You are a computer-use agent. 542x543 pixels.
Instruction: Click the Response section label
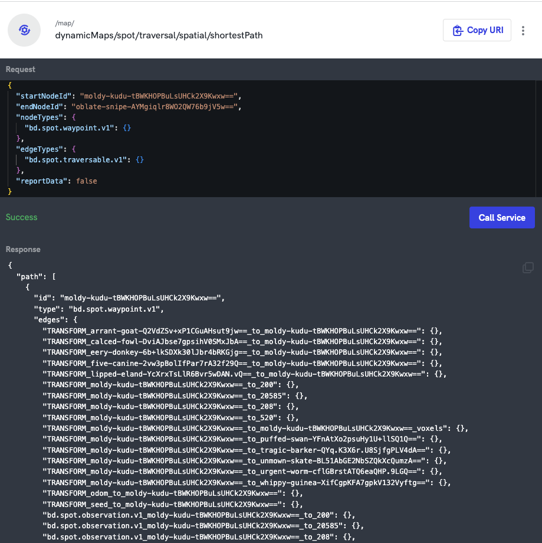coord(23,249)
